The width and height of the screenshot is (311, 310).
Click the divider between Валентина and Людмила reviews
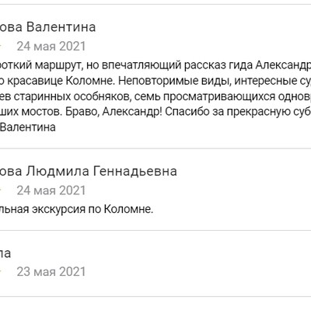click(x=155, y=148)
